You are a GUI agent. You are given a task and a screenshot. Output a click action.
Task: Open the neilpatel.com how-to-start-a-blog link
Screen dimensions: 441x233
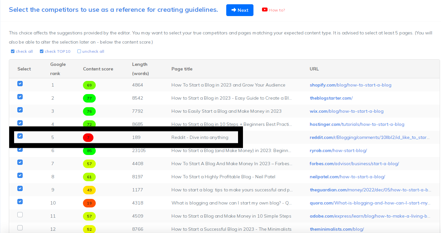click(347, 177)
